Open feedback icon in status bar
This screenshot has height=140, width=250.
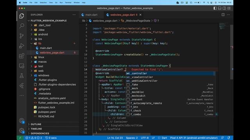(222, 138)
